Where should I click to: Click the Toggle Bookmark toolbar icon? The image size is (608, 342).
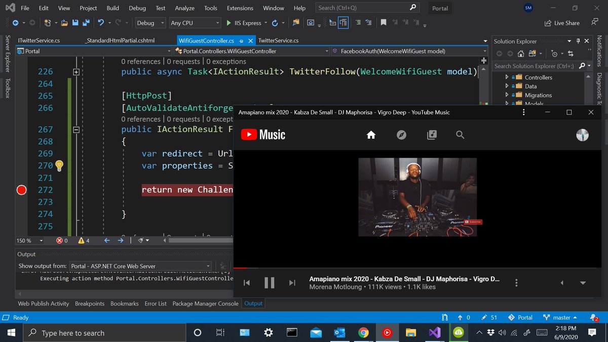[384, 23]
